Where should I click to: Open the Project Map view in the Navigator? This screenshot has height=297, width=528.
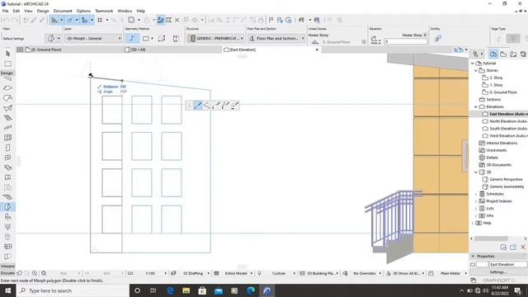tap(493, 54)
